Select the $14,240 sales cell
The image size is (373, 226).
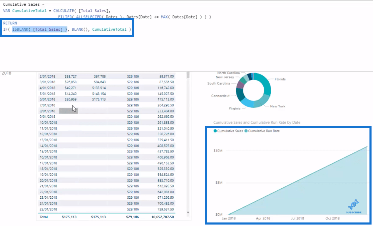point(71,94)
